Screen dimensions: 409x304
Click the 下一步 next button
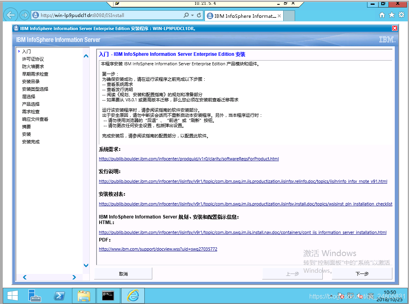coord(362,274)
